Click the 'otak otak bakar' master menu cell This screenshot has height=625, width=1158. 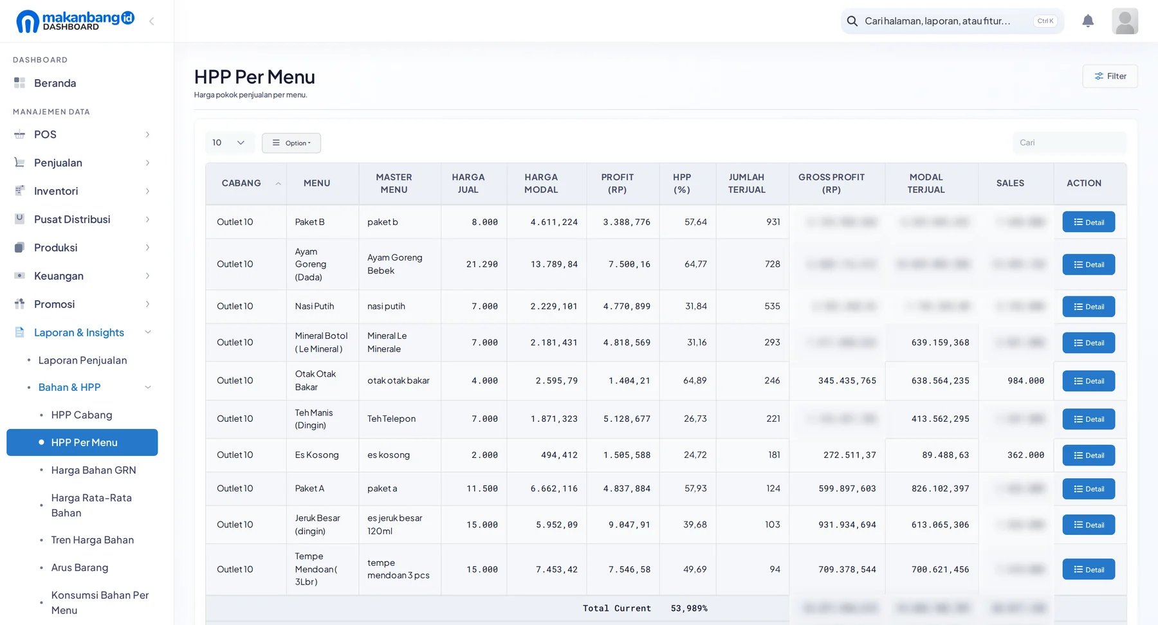coord(398,381)
